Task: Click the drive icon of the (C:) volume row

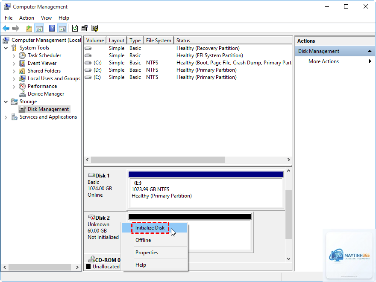Action: pos(88,63)
